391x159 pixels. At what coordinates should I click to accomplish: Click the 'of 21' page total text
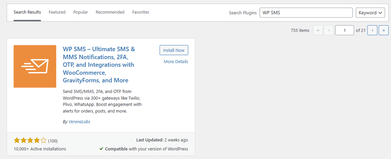[361, 30]
